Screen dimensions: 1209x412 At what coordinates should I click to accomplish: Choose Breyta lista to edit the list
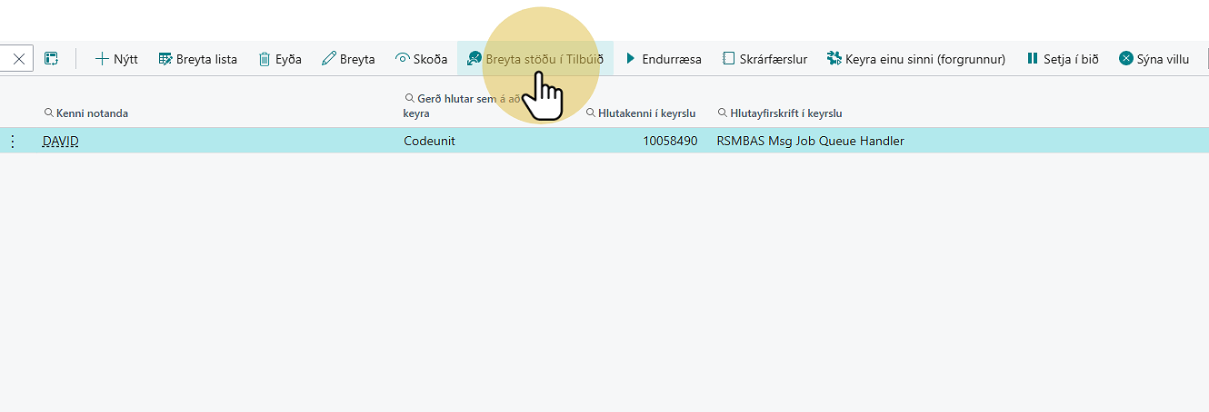197,59
